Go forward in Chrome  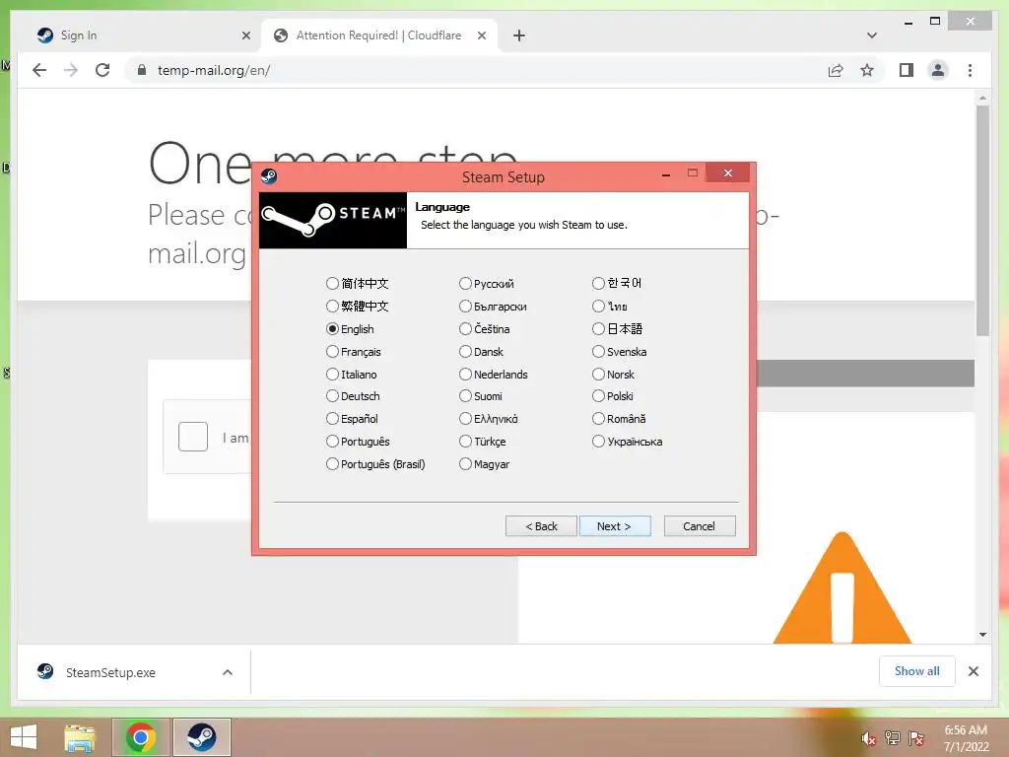click(x=71, y=70)
